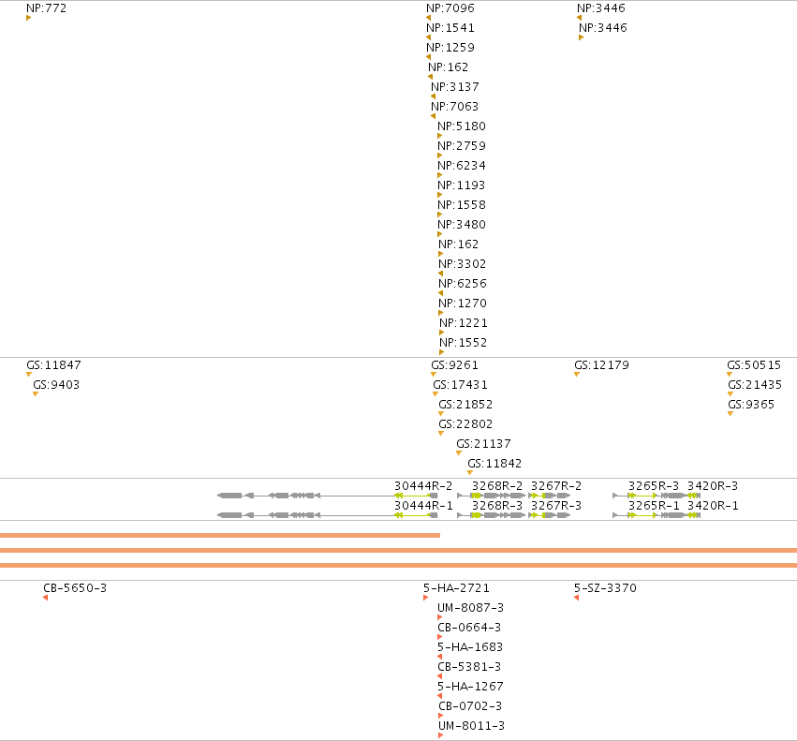Select the 3268R-2 transcript label
This screenshot has width=797, height=741.
pyautogui.click(x=497, y=486)
